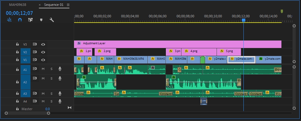Toggle lock on track A3
Viewport: 301px width, 121px height.
[x=17, y=93]
